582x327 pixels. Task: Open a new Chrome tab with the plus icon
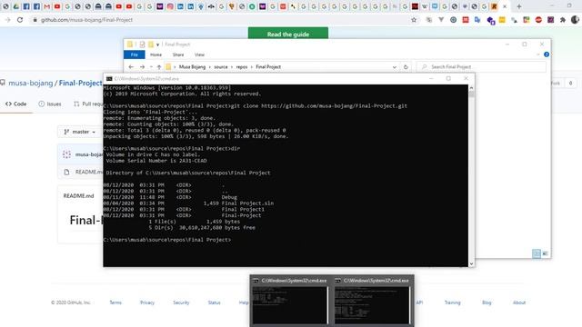click(x=519, y=6)
